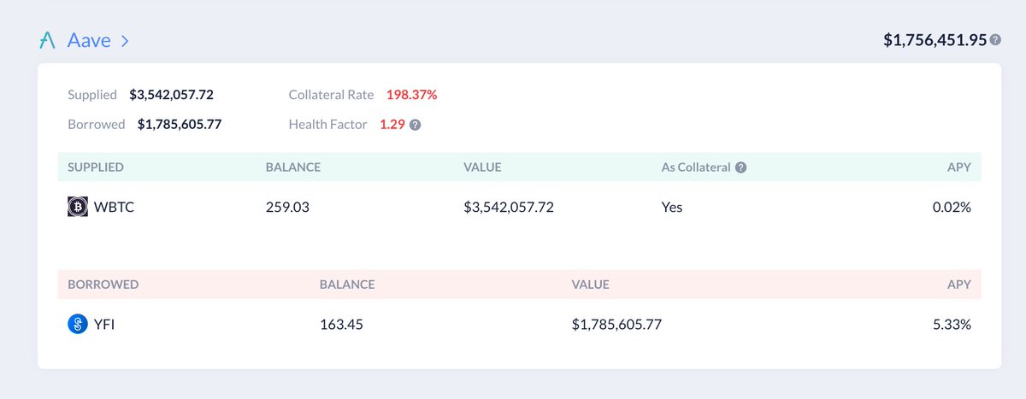Select the Collateral Rate value 198.37%
Screen dimensions: 1026x399
click(412, 95)
